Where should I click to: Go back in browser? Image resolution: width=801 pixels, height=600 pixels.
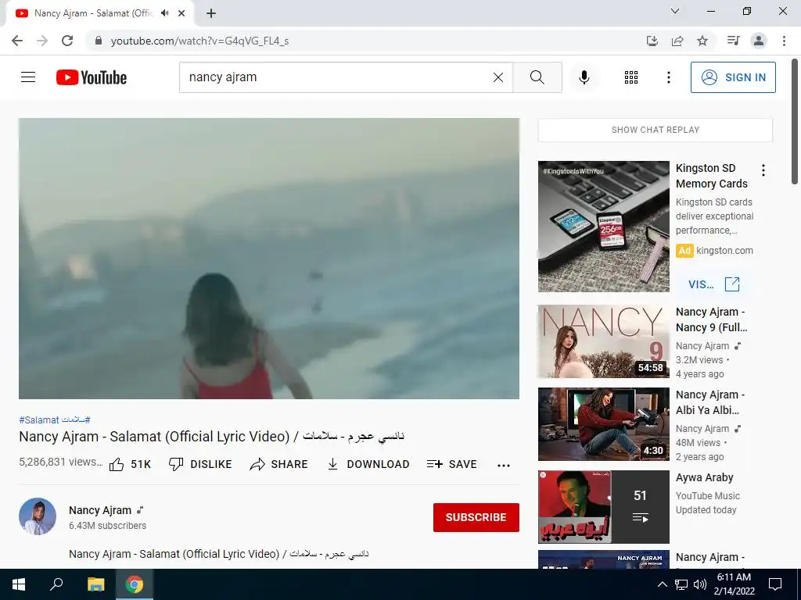(17, 41)
